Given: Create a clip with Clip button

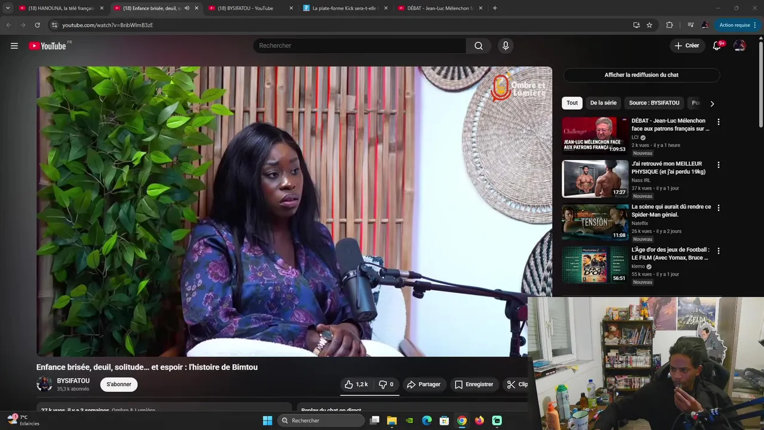Looking at the screenshot, I should (517, 385).
